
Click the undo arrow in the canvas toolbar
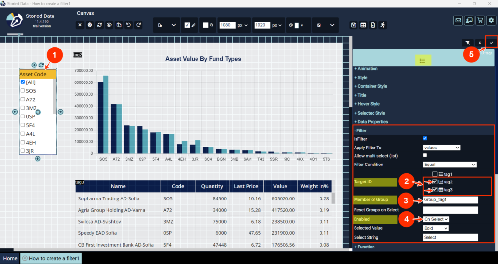129,25
